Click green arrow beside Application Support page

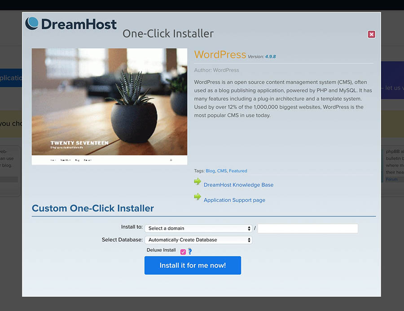coord(198,197)
